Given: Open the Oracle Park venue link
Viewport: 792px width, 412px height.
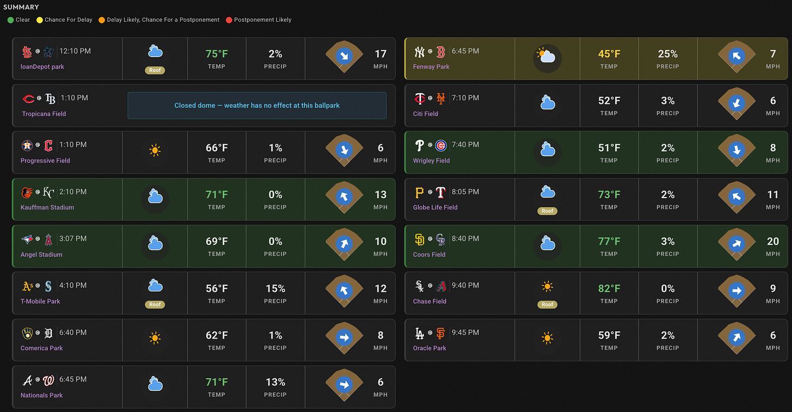Looking at the screenshot, I should point(430,348).
